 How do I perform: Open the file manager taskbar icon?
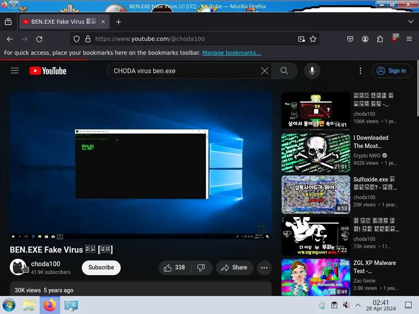click(x=29, y=305)
